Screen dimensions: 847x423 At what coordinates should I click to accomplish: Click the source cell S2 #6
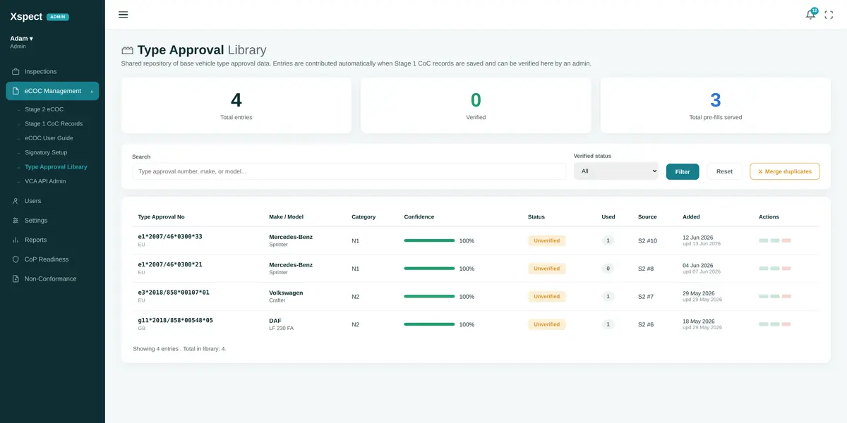coord(646,324)
